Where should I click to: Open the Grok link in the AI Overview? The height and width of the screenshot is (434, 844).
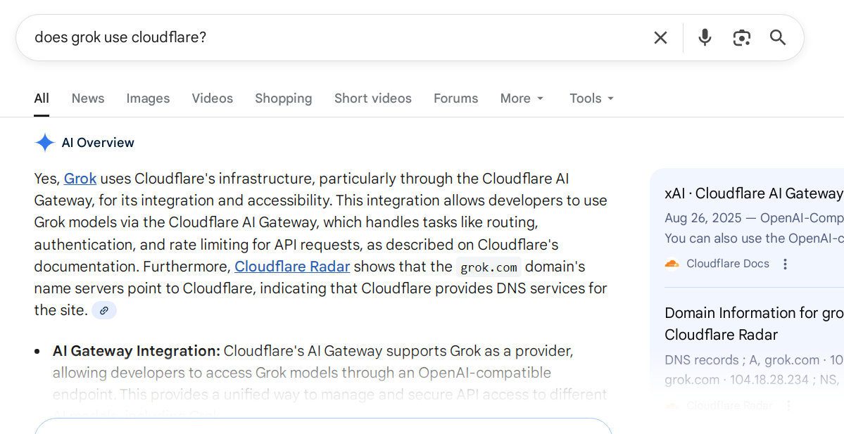pyautogui.click(x=80, y=179)
